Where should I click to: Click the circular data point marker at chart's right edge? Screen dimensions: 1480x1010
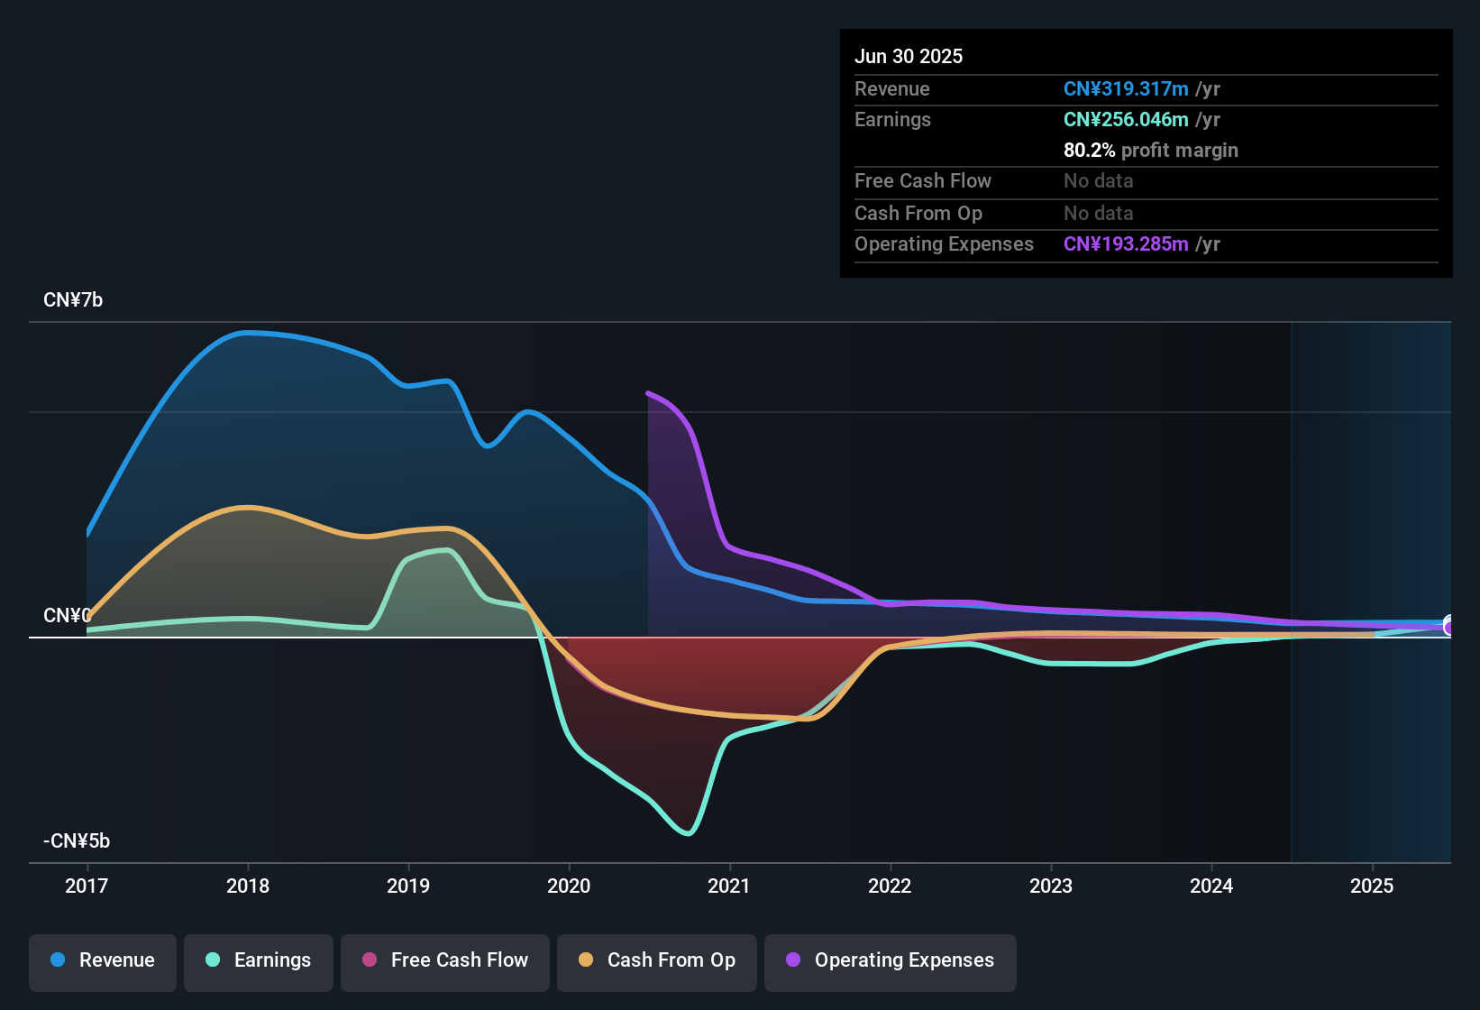1448,626
